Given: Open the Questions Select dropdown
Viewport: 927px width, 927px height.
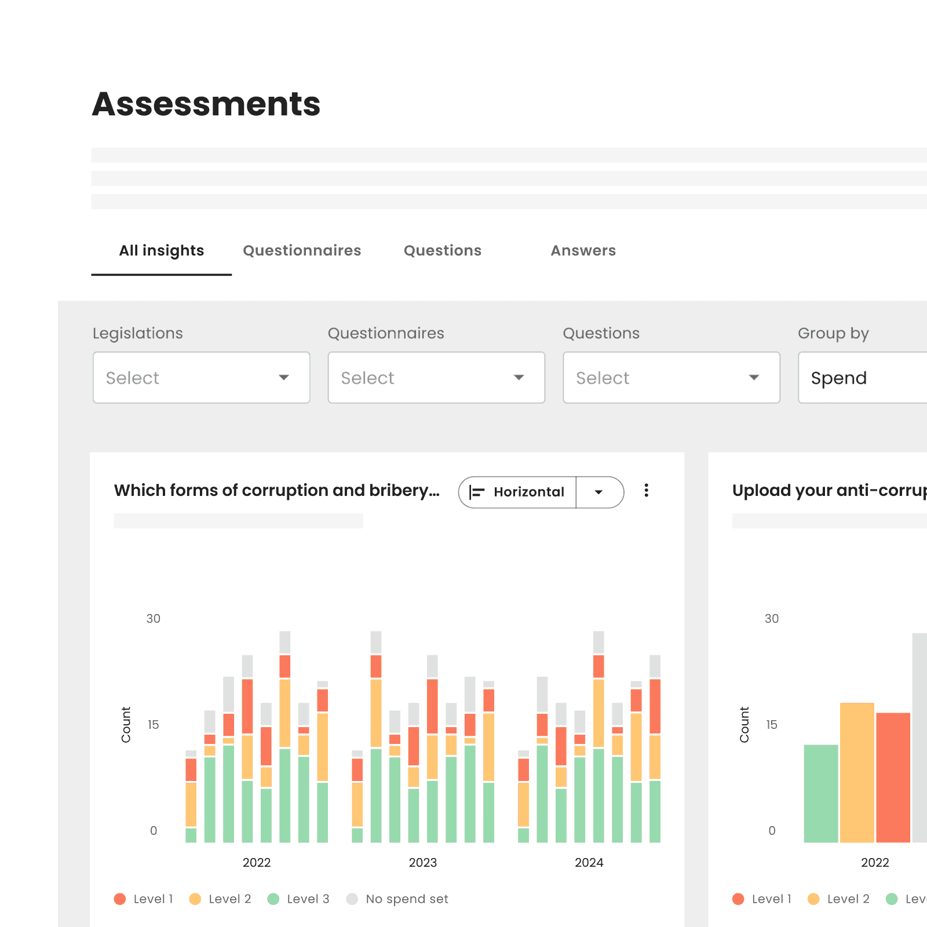Looking at the screenshot, I should (x=671, y=378).
